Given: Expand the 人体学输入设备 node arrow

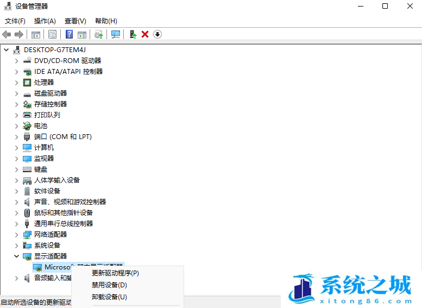Looking at the screenshot, I should [17, 180].
